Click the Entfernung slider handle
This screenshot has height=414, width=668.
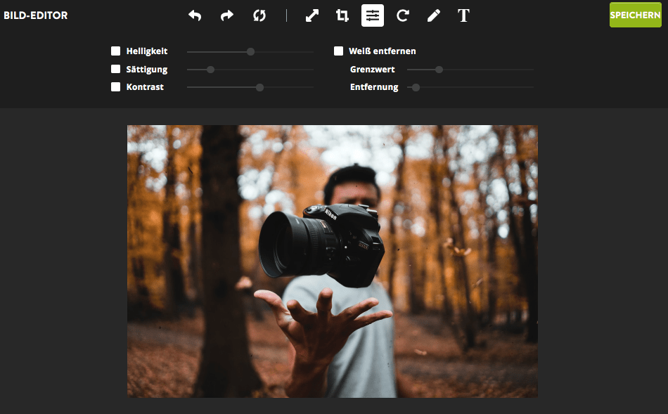[416, 87]
